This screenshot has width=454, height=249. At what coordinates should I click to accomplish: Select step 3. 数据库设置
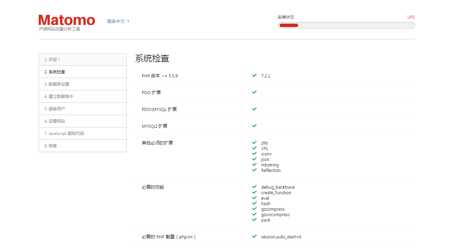83,84
